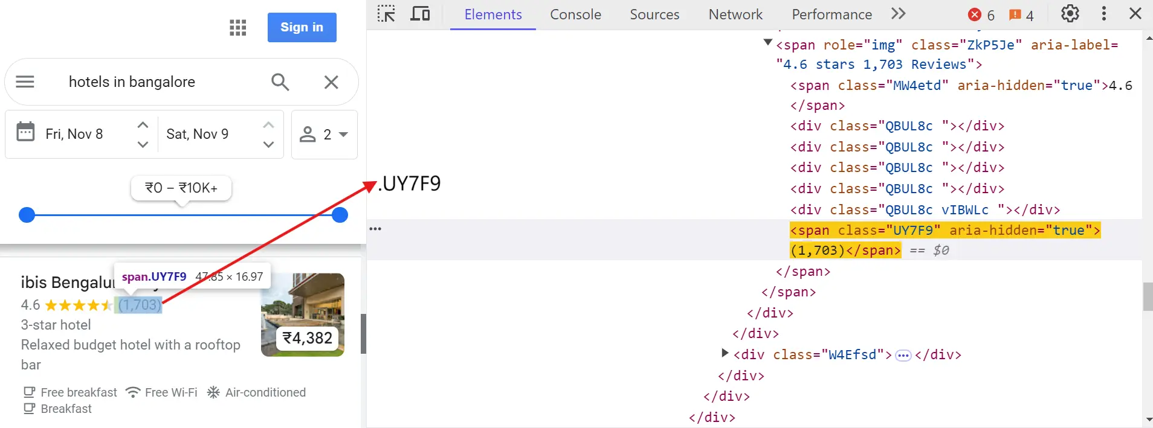Open the hamburger menu in search box
Screen dimensions: 1153x428
point(25,82)
